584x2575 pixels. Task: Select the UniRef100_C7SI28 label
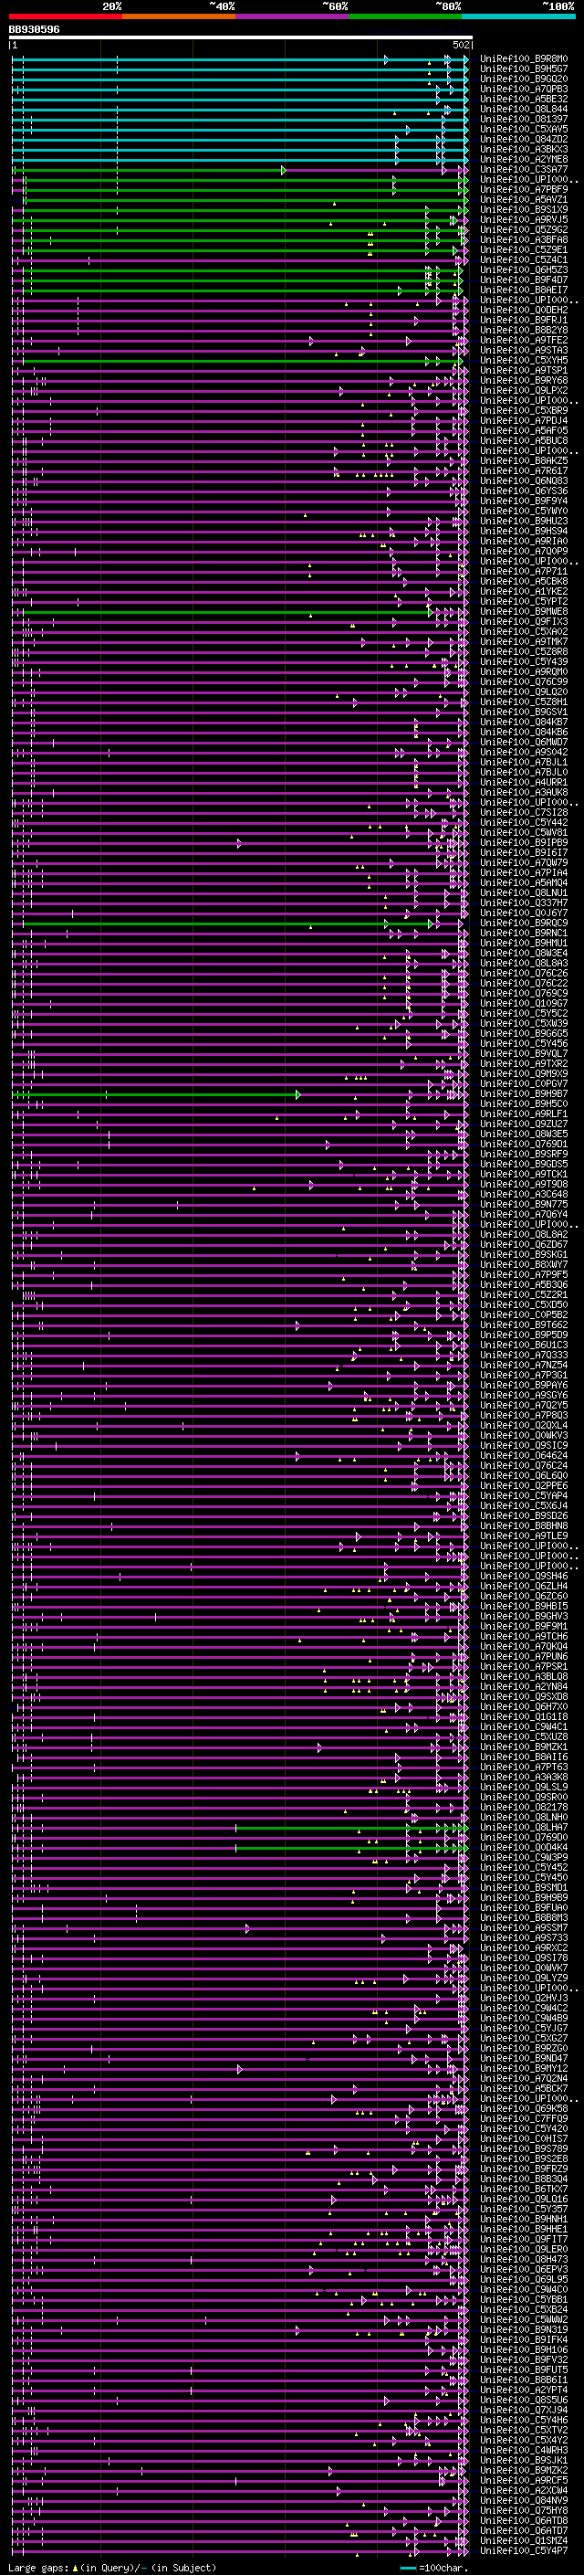[524, 812]
